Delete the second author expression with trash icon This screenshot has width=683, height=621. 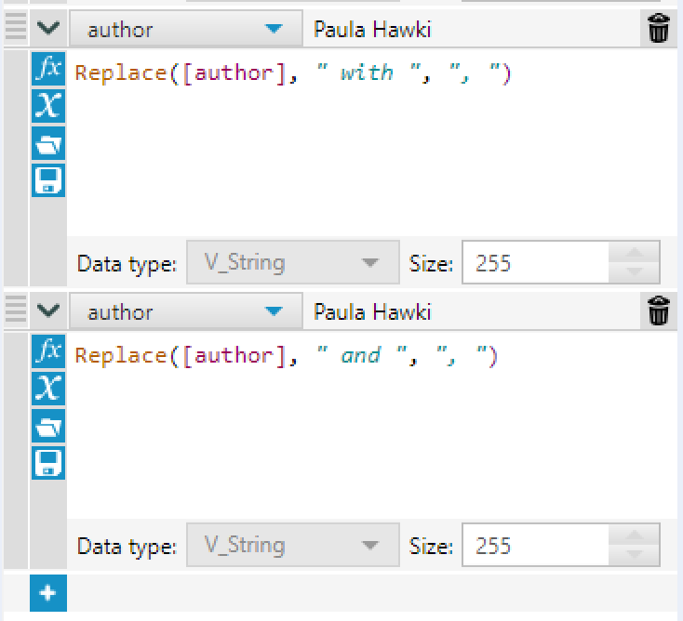(659, 311)
